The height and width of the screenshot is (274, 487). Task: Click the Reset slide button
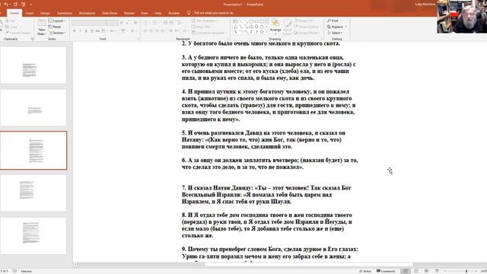pyautogui.click(x=55, y=27)
